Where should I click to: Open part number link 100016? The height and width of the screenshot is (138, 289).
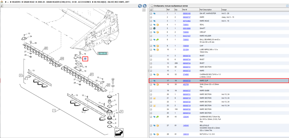pyautogui.click(x=186, y=134)
